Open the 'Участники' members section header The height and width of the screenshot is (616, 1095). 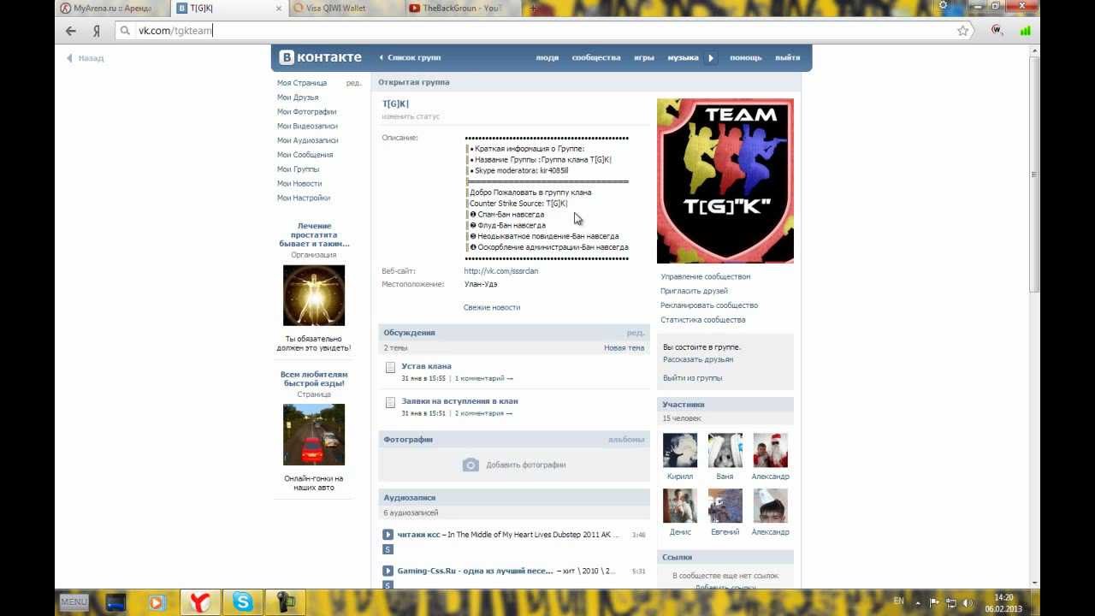[725, 405]
